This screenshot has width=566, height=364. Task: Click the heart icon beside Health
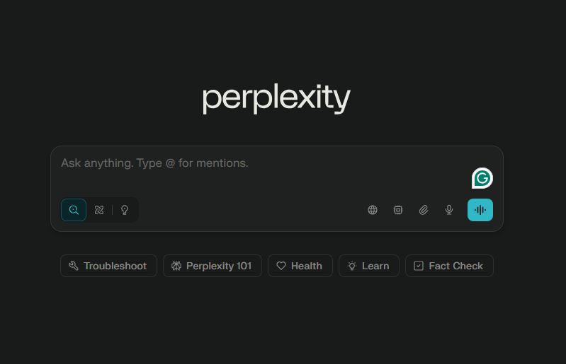[281, 266]
